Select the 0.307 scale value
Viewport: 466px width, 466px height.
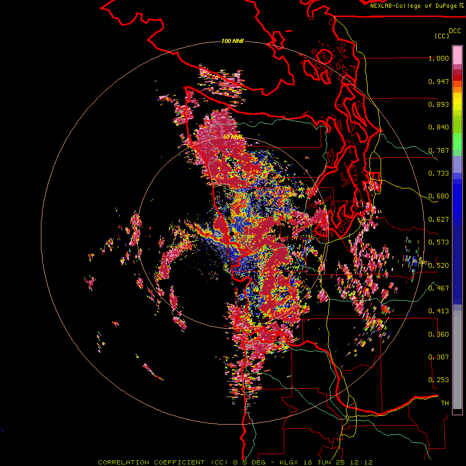pos(439,357)
